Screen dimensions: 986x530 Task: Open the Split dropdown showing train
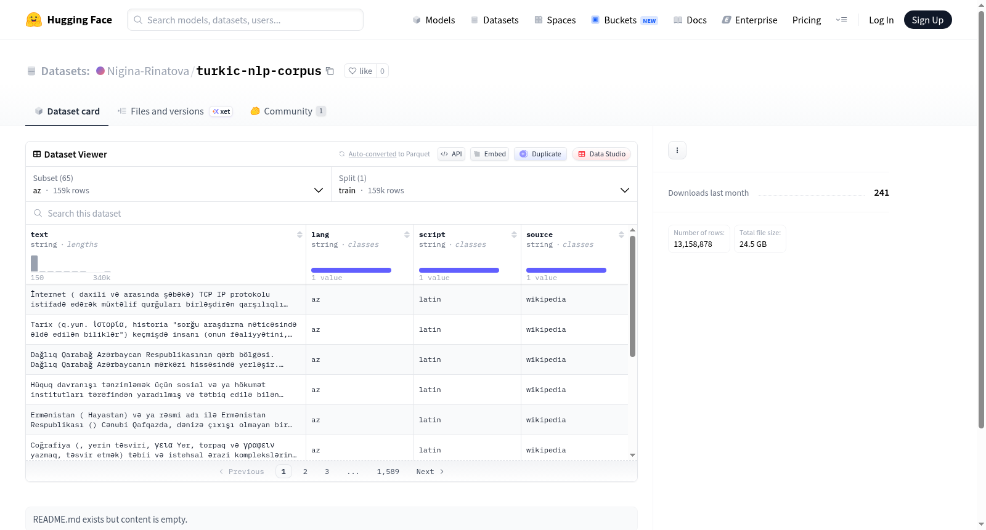(484, 184)
